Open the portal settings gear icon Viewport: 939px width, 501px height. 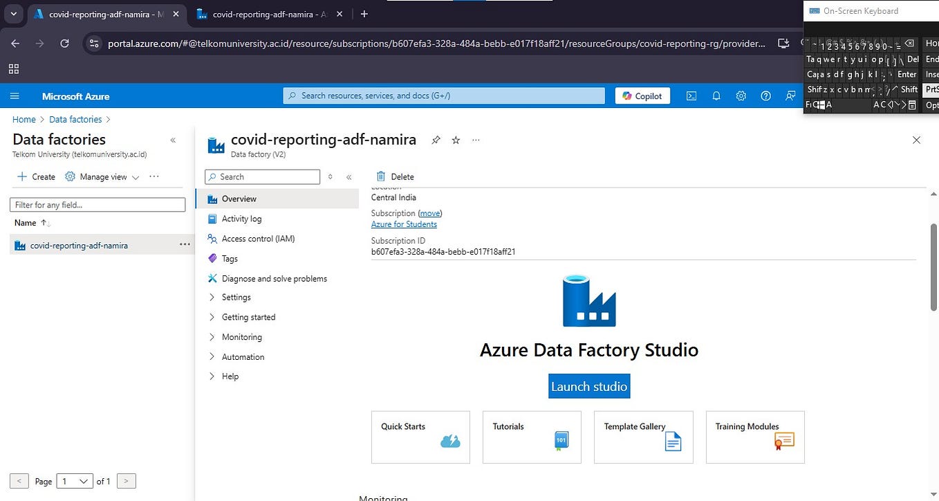click(x=741, y=95)
